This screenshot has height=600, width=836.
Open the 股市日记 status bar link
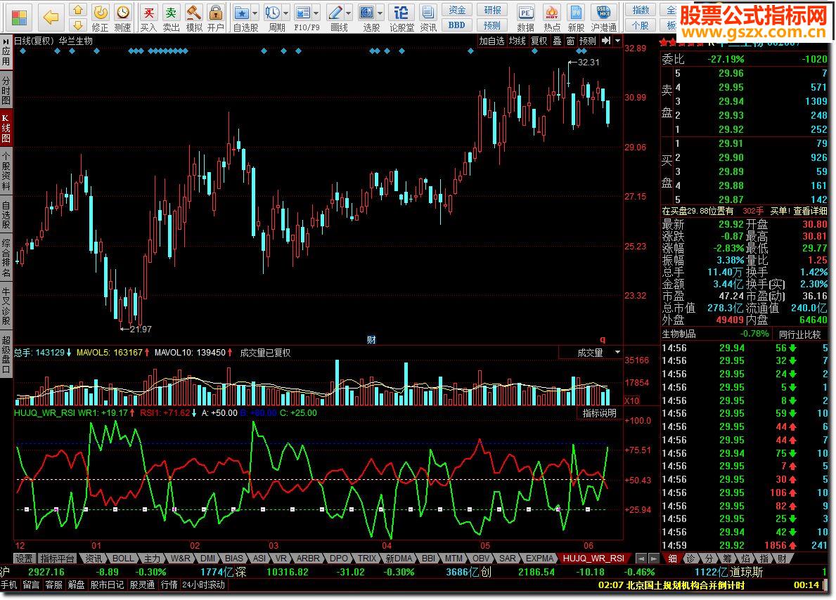coord(107,585)
